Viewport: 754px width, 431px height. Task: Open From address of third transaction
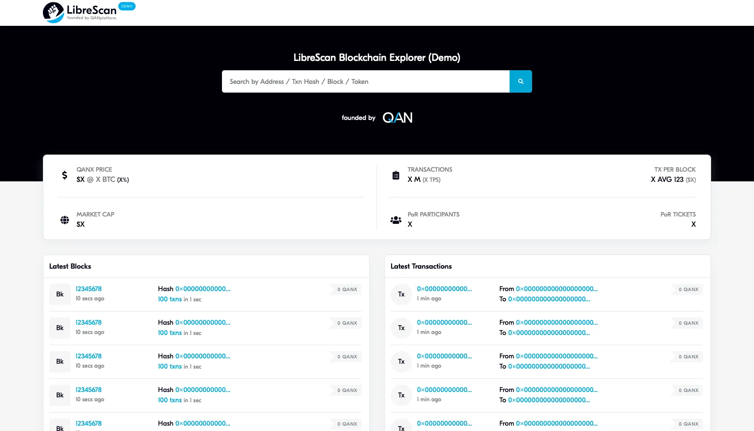pos(557,356)
